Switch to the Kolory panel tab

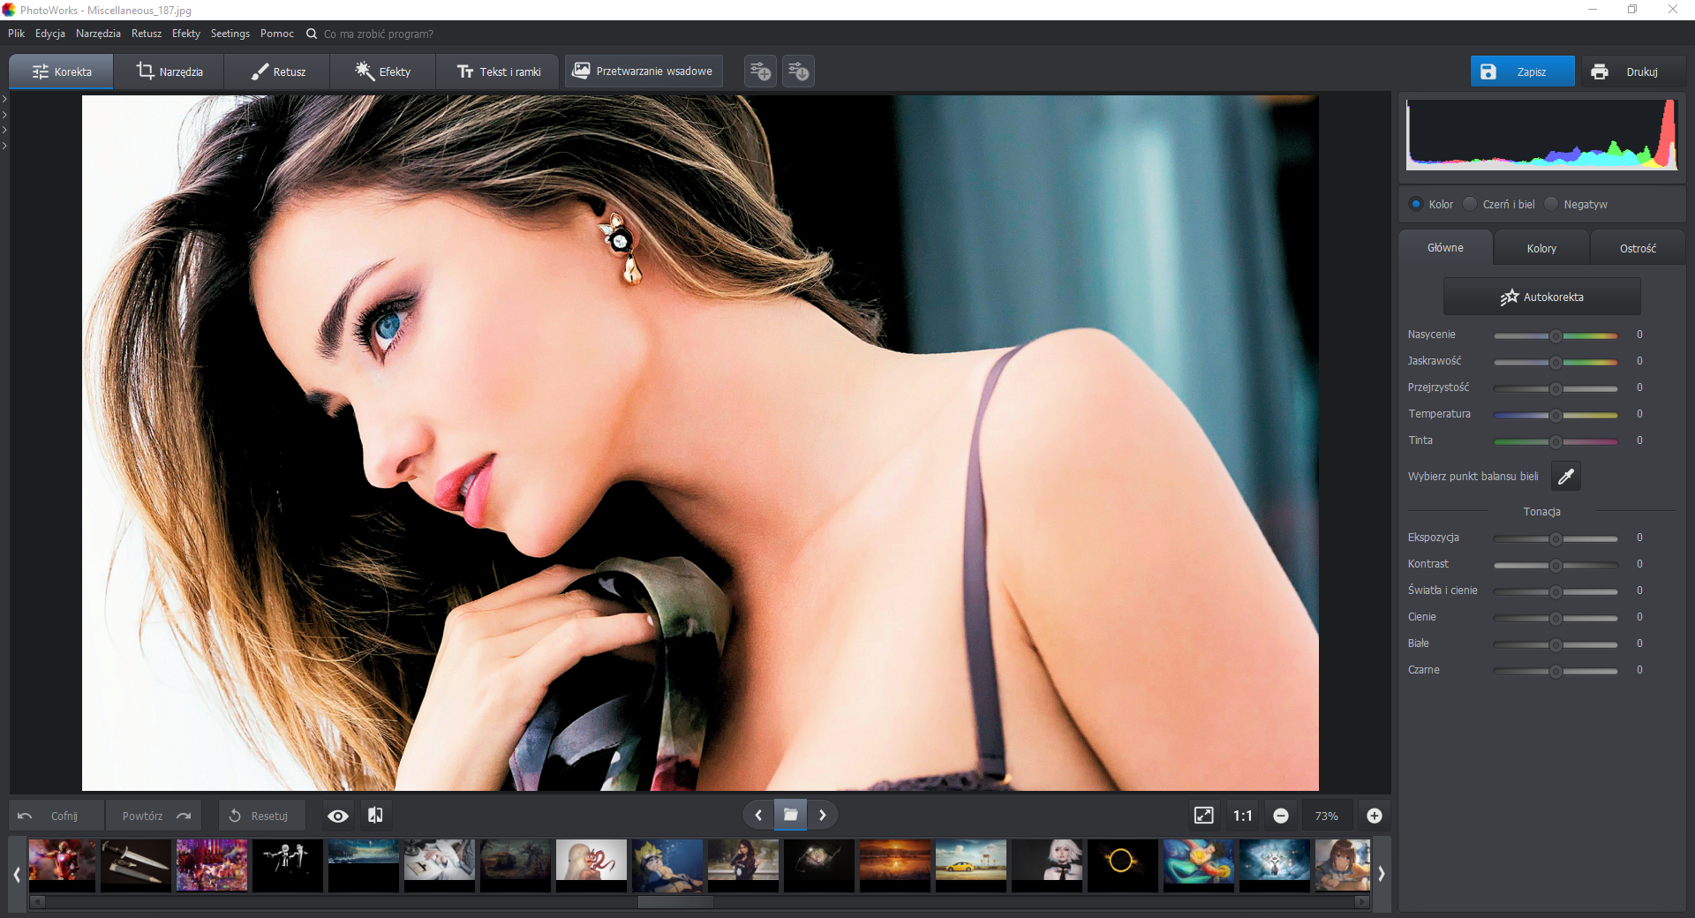[1541, 248]
